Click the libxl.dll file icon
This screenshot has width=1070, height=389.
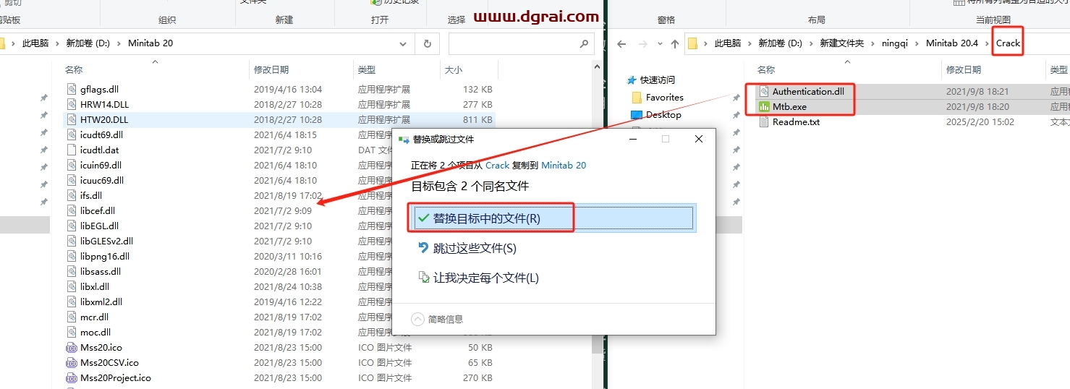tap(71, 286)
